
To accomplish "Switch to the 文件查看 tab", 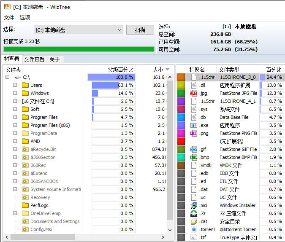I will [x=34, y=59].
